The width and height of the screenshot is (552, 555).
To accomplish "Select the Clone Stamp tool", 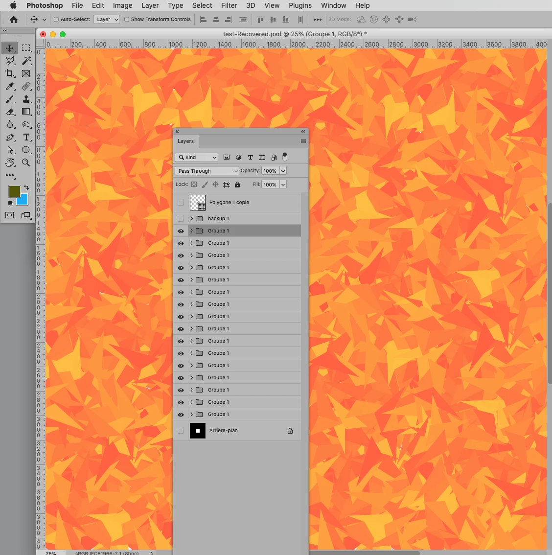I will click(x=26, y=99).
